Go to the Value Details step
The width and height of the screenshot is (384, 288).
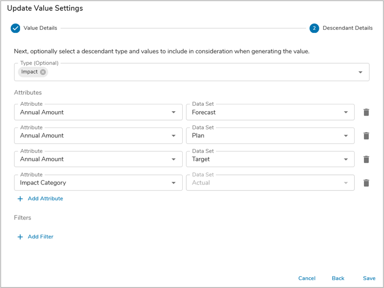point(40,28)
